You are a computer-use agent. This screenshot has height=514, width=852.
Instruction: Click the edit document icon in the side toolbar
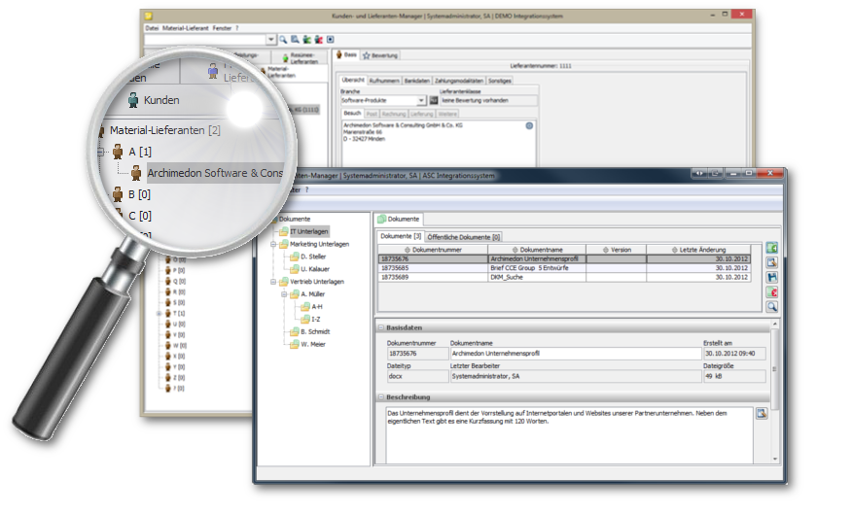[771, 263]
